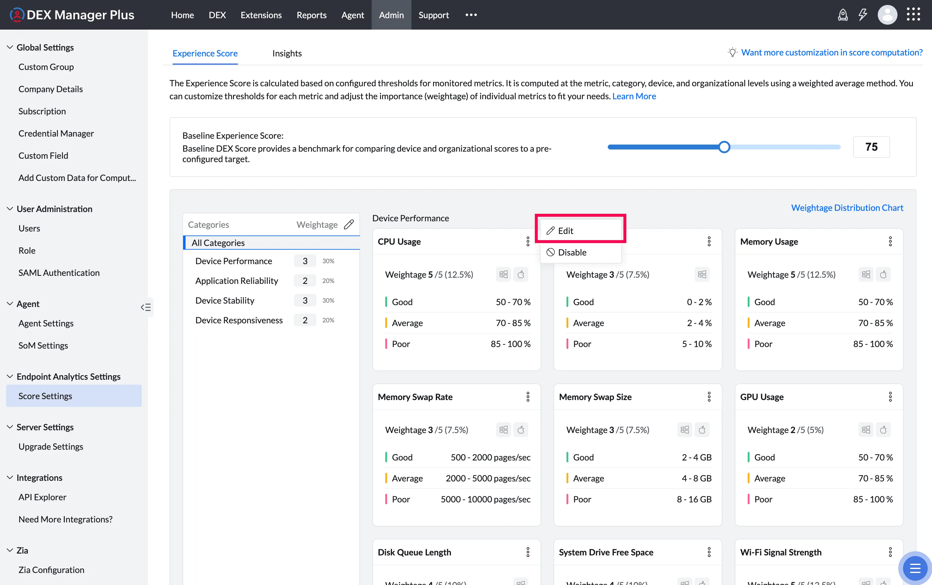
Task: Collapse the Server Settings section
Action: click(x=10, y=427)
